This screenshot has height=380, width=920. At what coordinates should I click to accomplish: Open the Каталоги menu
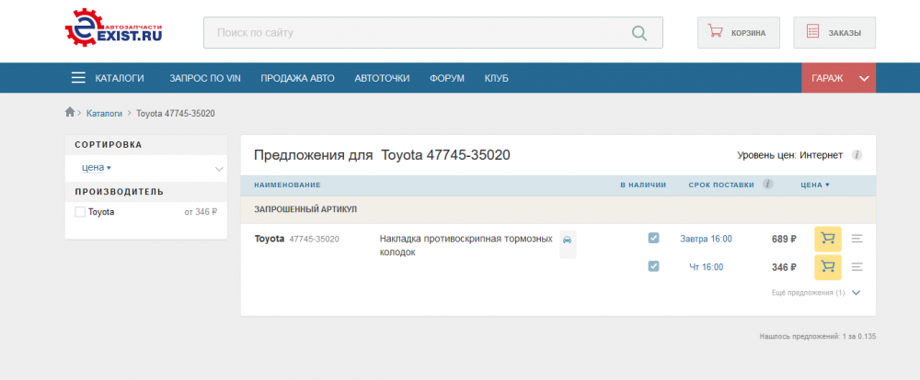click(x=108, y=78)
